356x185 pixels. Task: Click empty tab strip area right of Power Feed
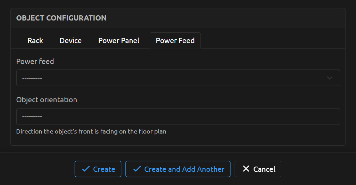tap(271, 41)
